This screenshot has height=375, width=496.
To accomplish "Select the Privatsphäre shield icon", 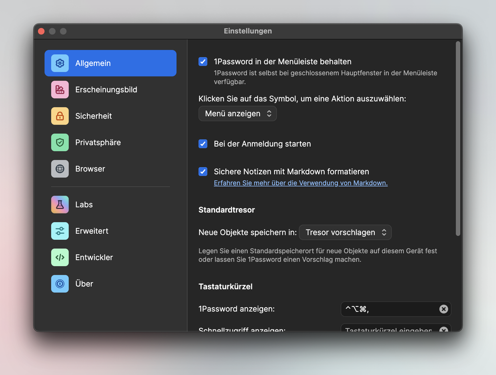I will pos(60,143).
